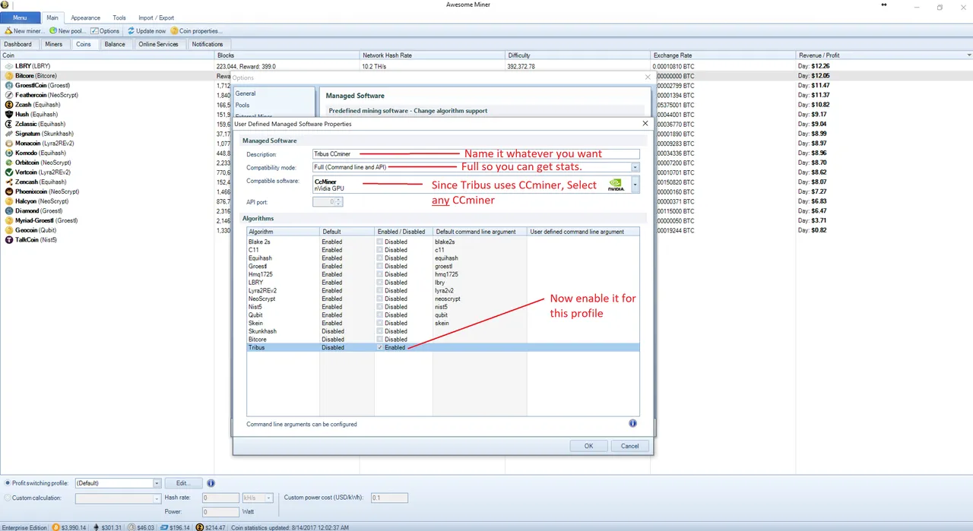Click the Edit button for profit profile
This screenshot has width=973, height=531.
click(x=183, y=483)
